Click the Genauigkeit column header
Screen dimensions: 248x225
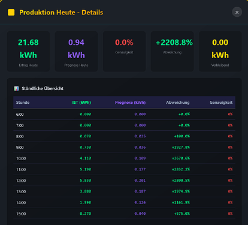[221, 103]
